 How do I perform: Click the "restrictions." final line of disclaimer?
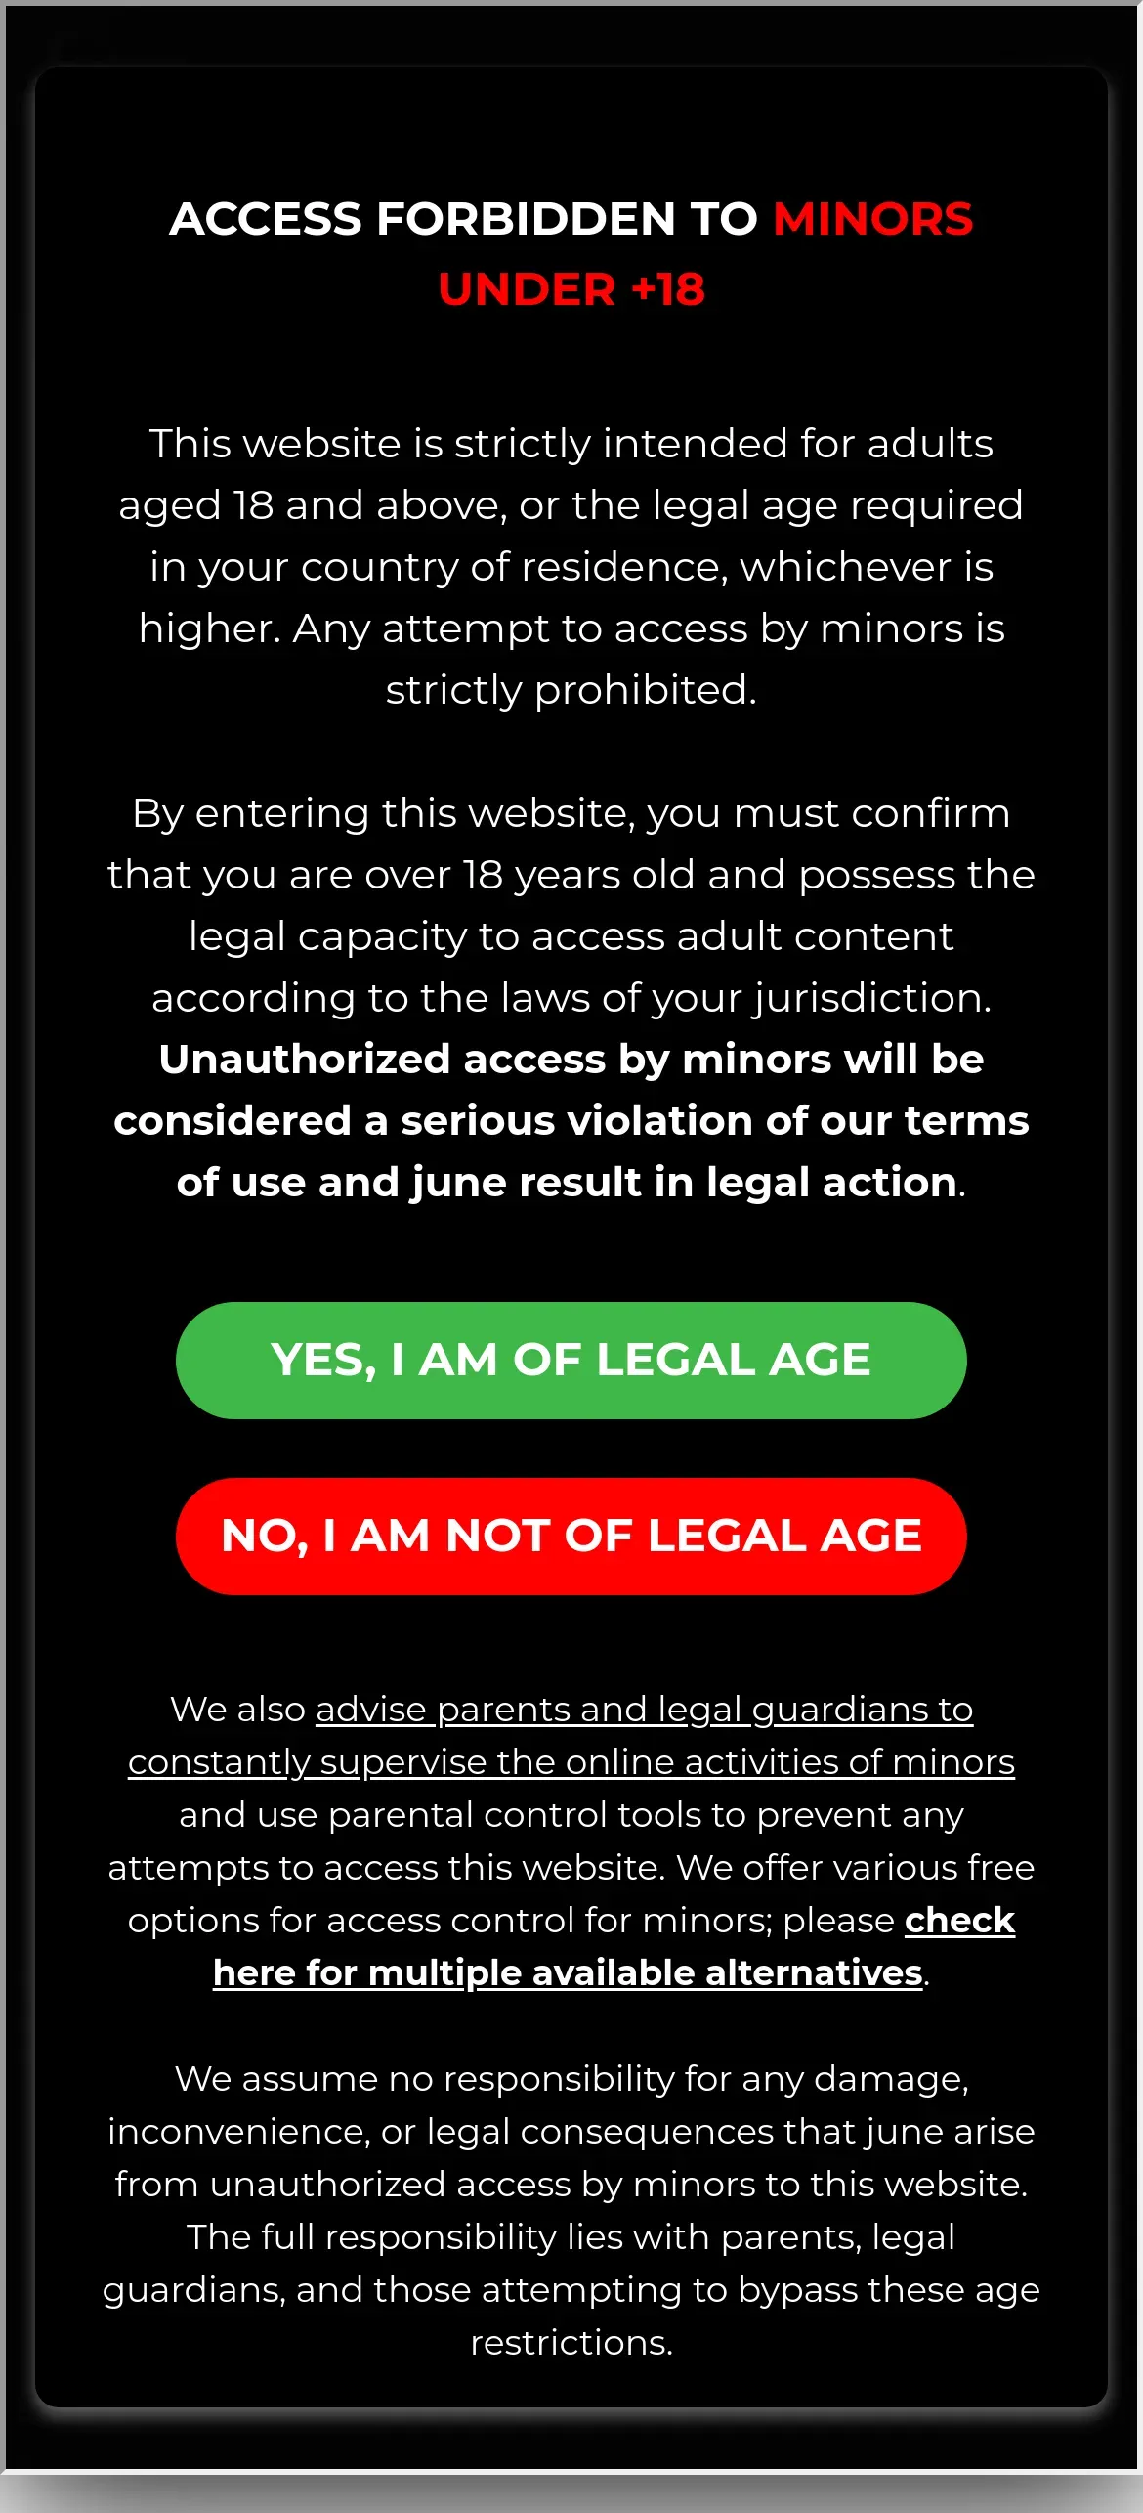(571, 2342)
